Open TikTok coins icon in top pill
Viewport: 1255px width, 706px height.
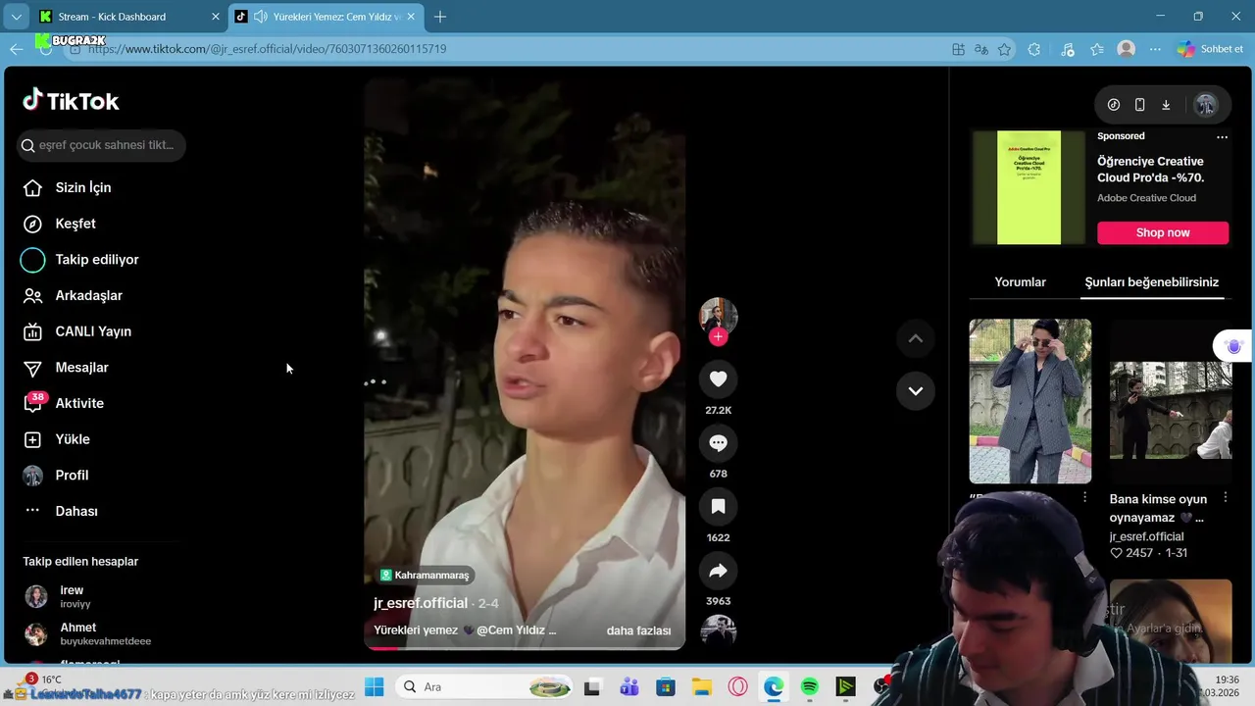(x=1114, y=105)
